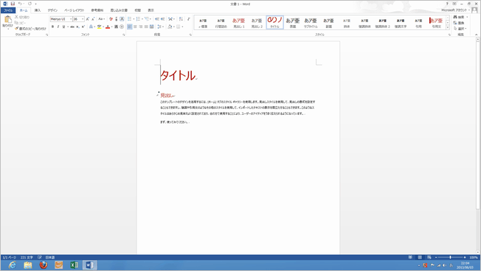Open the Paragraph dialog launcher
This screenshot has height=271, width=481.
pos(190,35)
